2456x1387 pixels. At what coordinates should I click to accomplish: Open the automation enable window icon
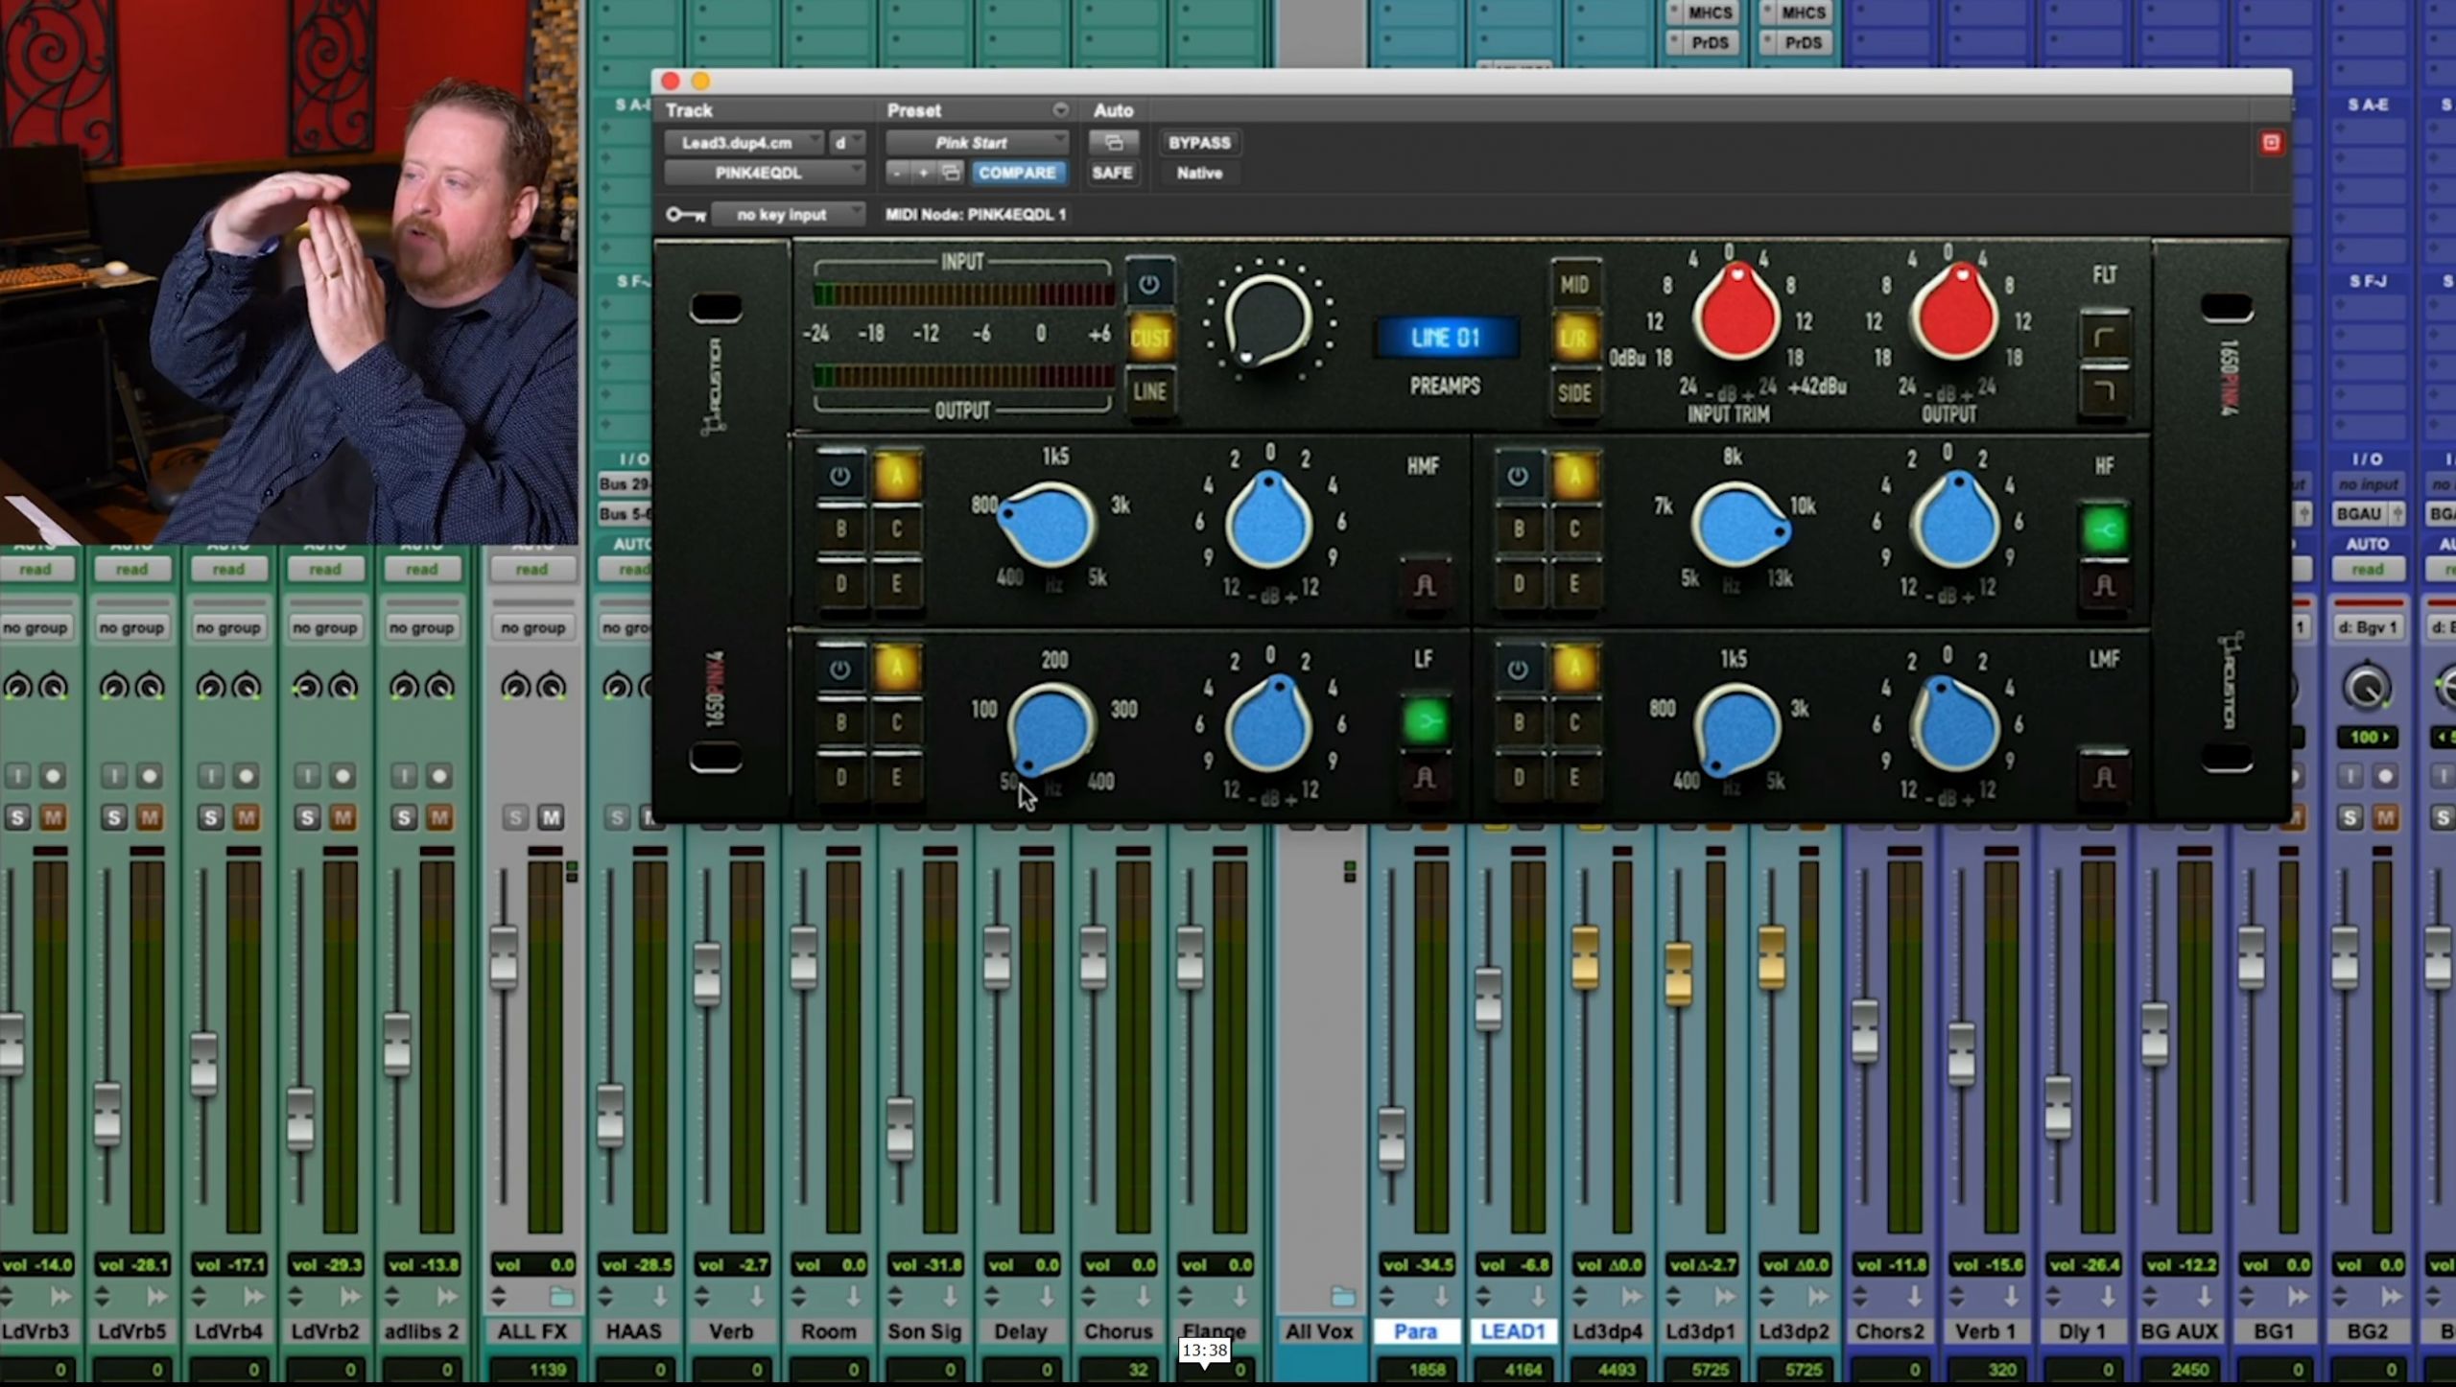click(1113, 143)
